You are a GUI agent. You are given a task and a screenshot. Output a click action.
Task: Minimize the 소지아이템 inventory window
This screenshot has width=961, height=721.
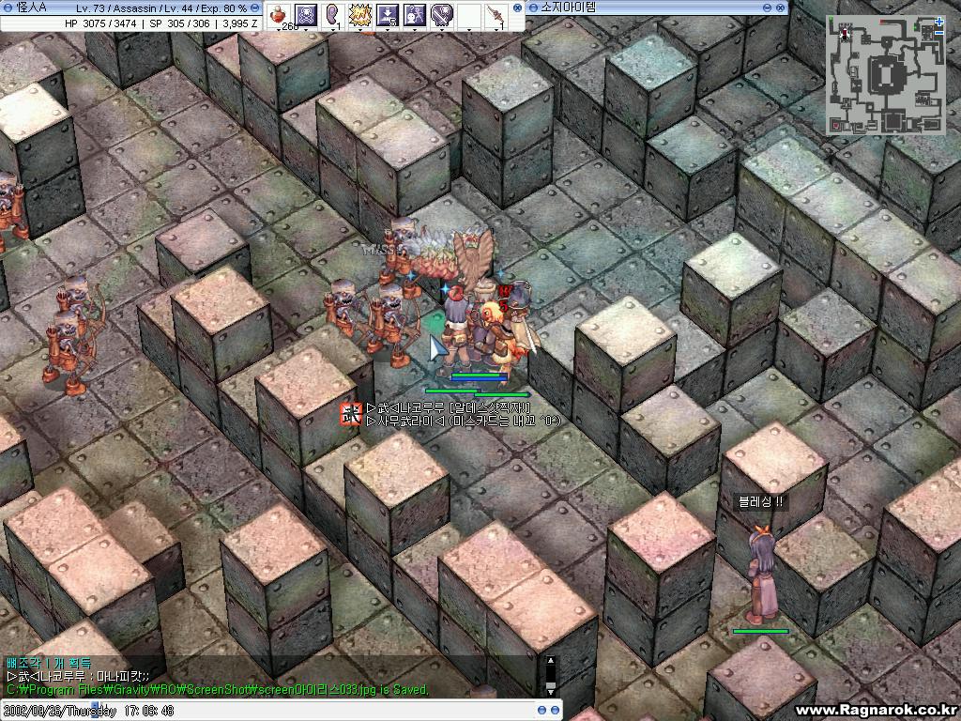[x=767, y=8]
